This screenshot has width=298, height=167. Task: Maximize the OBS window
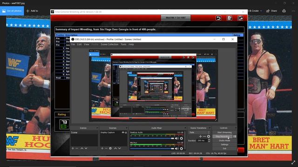pyautogui.click(x=223, y=39)
